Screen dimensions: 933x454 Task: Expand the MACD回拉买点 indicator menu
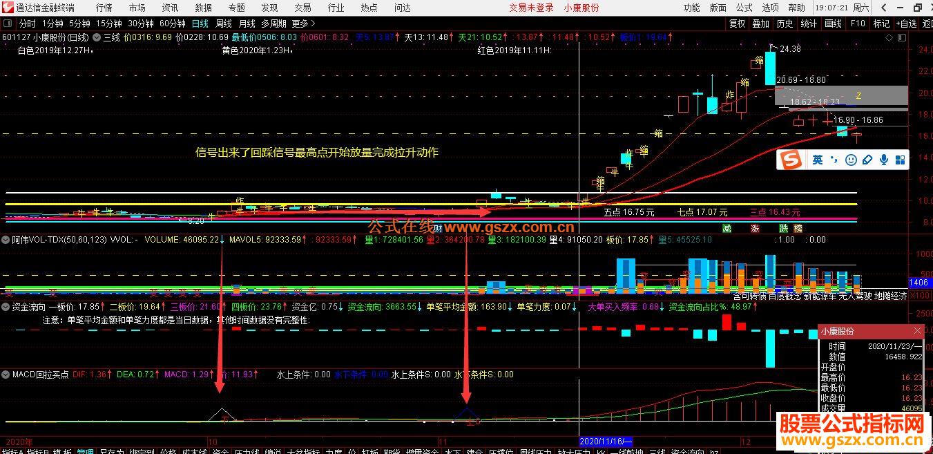pyautogui.click(x=6, y=375)
